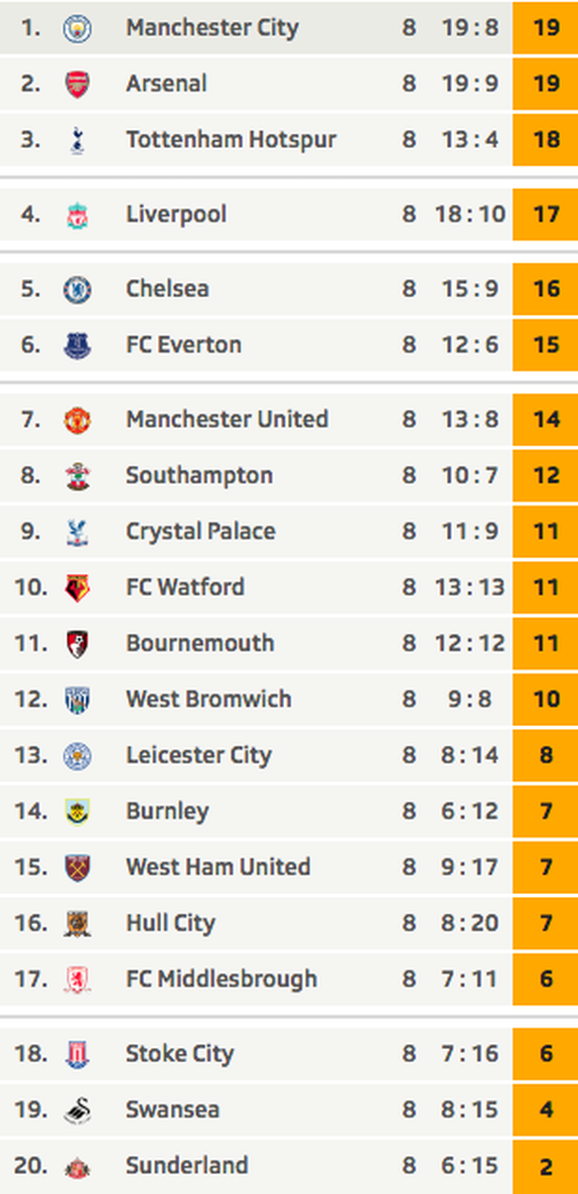Click the Crystal Palace crest icon
This screenshot has width=578, height=1194.
pyautogui.click(x=77, y=531)
